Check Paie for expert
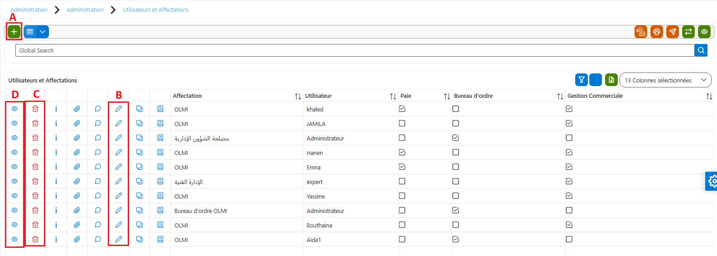This screenshot has width=717, height=256. 402,181
